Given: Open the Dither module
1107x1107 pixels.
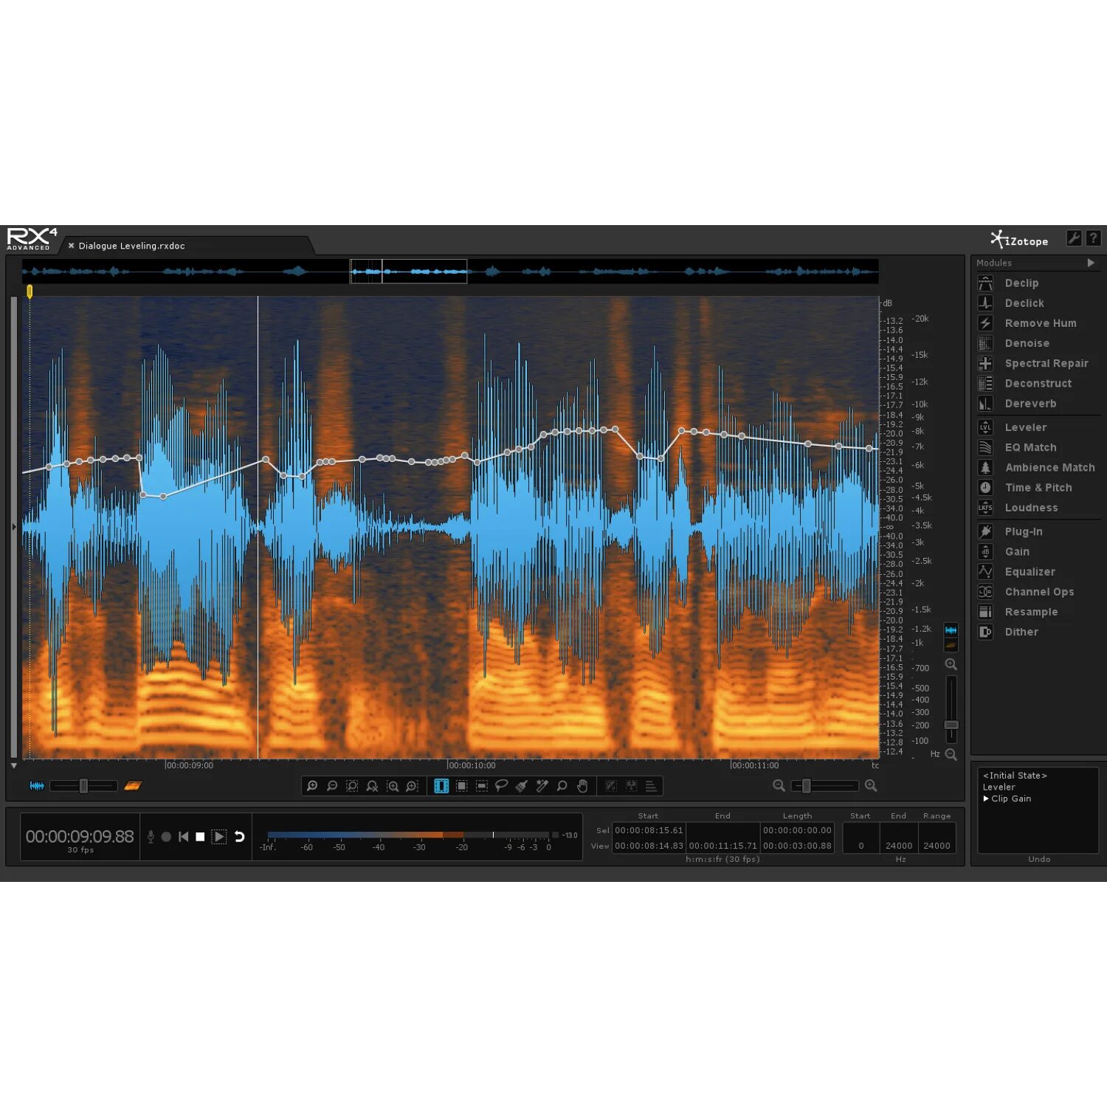Looking at the screenshot, I should pyautogui.click(x=1021, y=632).
